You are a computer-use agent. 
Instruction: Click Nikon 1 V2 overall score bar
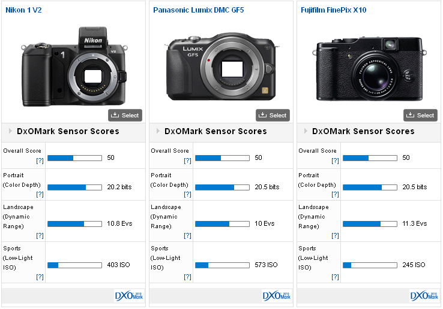pyautogui.click(x=74, y=158)
